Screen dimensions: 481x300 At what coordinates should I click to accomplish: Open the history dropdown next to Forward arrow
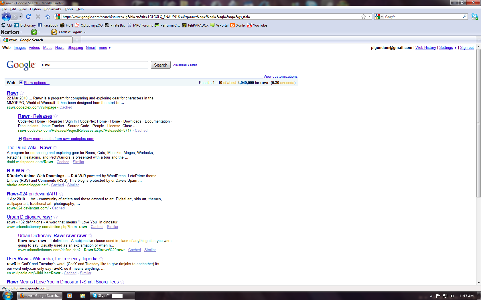[20, 17]
